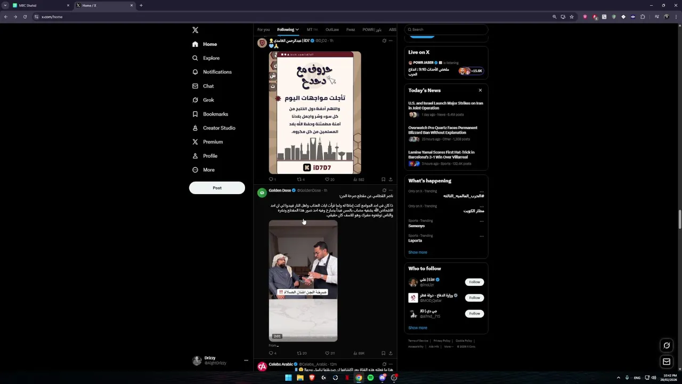
Task: Click the Post button
Action: click(x=217, y=188)
